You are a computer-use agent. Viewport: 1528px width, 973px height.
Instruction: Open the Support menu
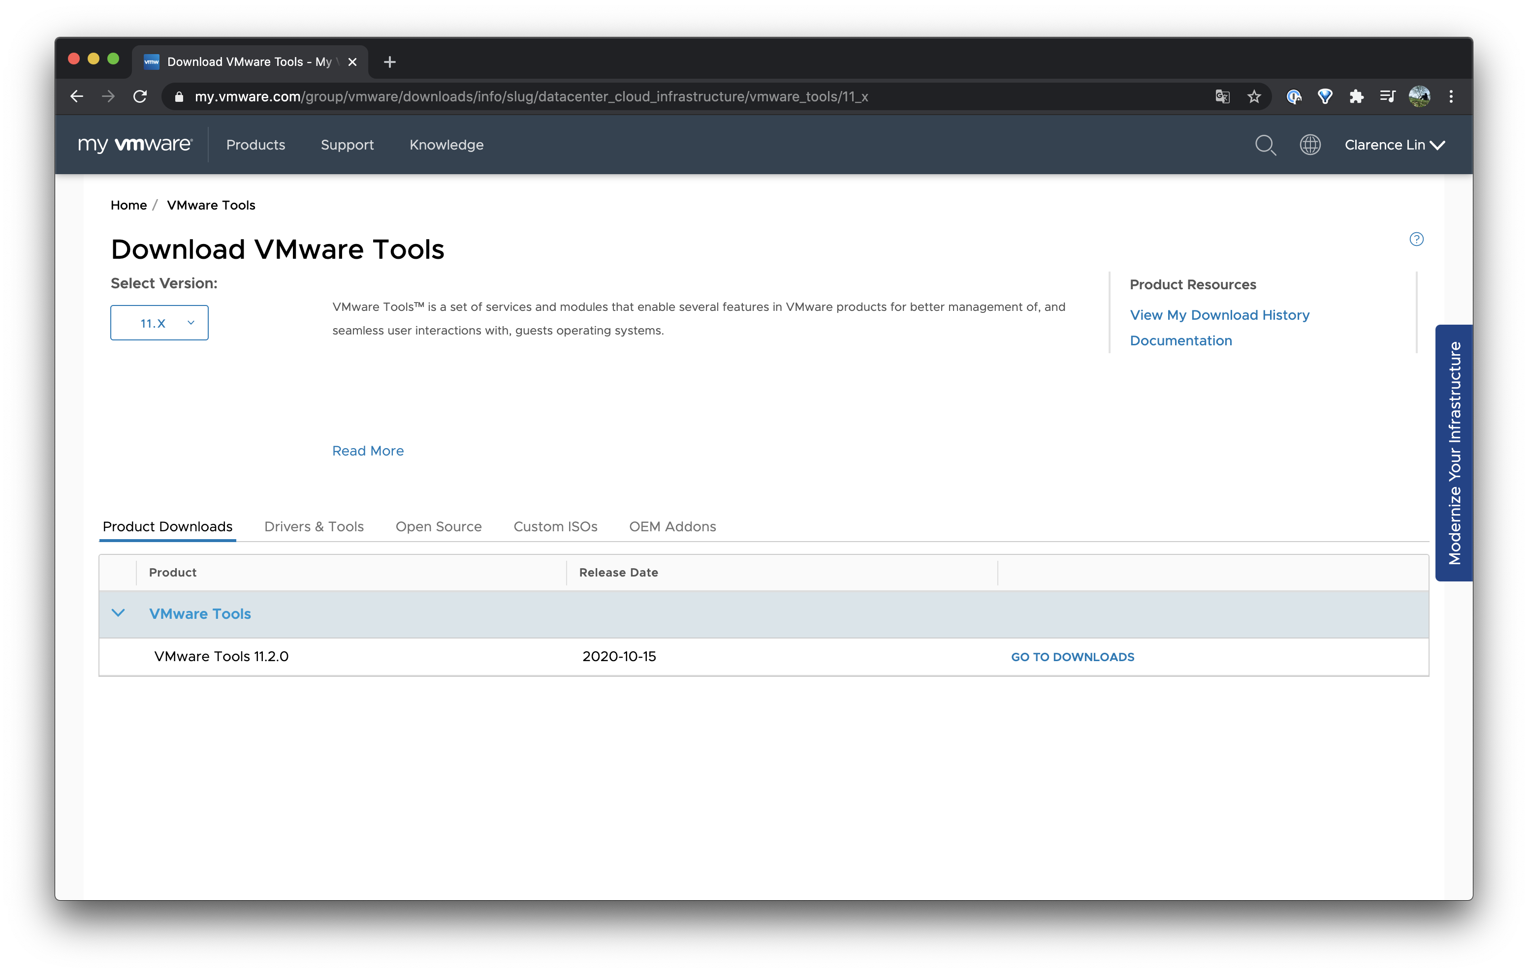pos(347,145)
